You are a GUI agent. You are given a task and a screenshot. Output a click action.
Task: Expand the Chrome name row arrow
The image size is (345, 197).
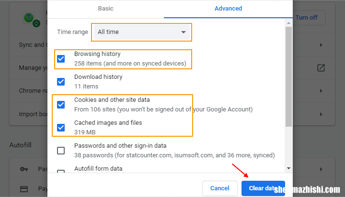[x=321, y=91]
